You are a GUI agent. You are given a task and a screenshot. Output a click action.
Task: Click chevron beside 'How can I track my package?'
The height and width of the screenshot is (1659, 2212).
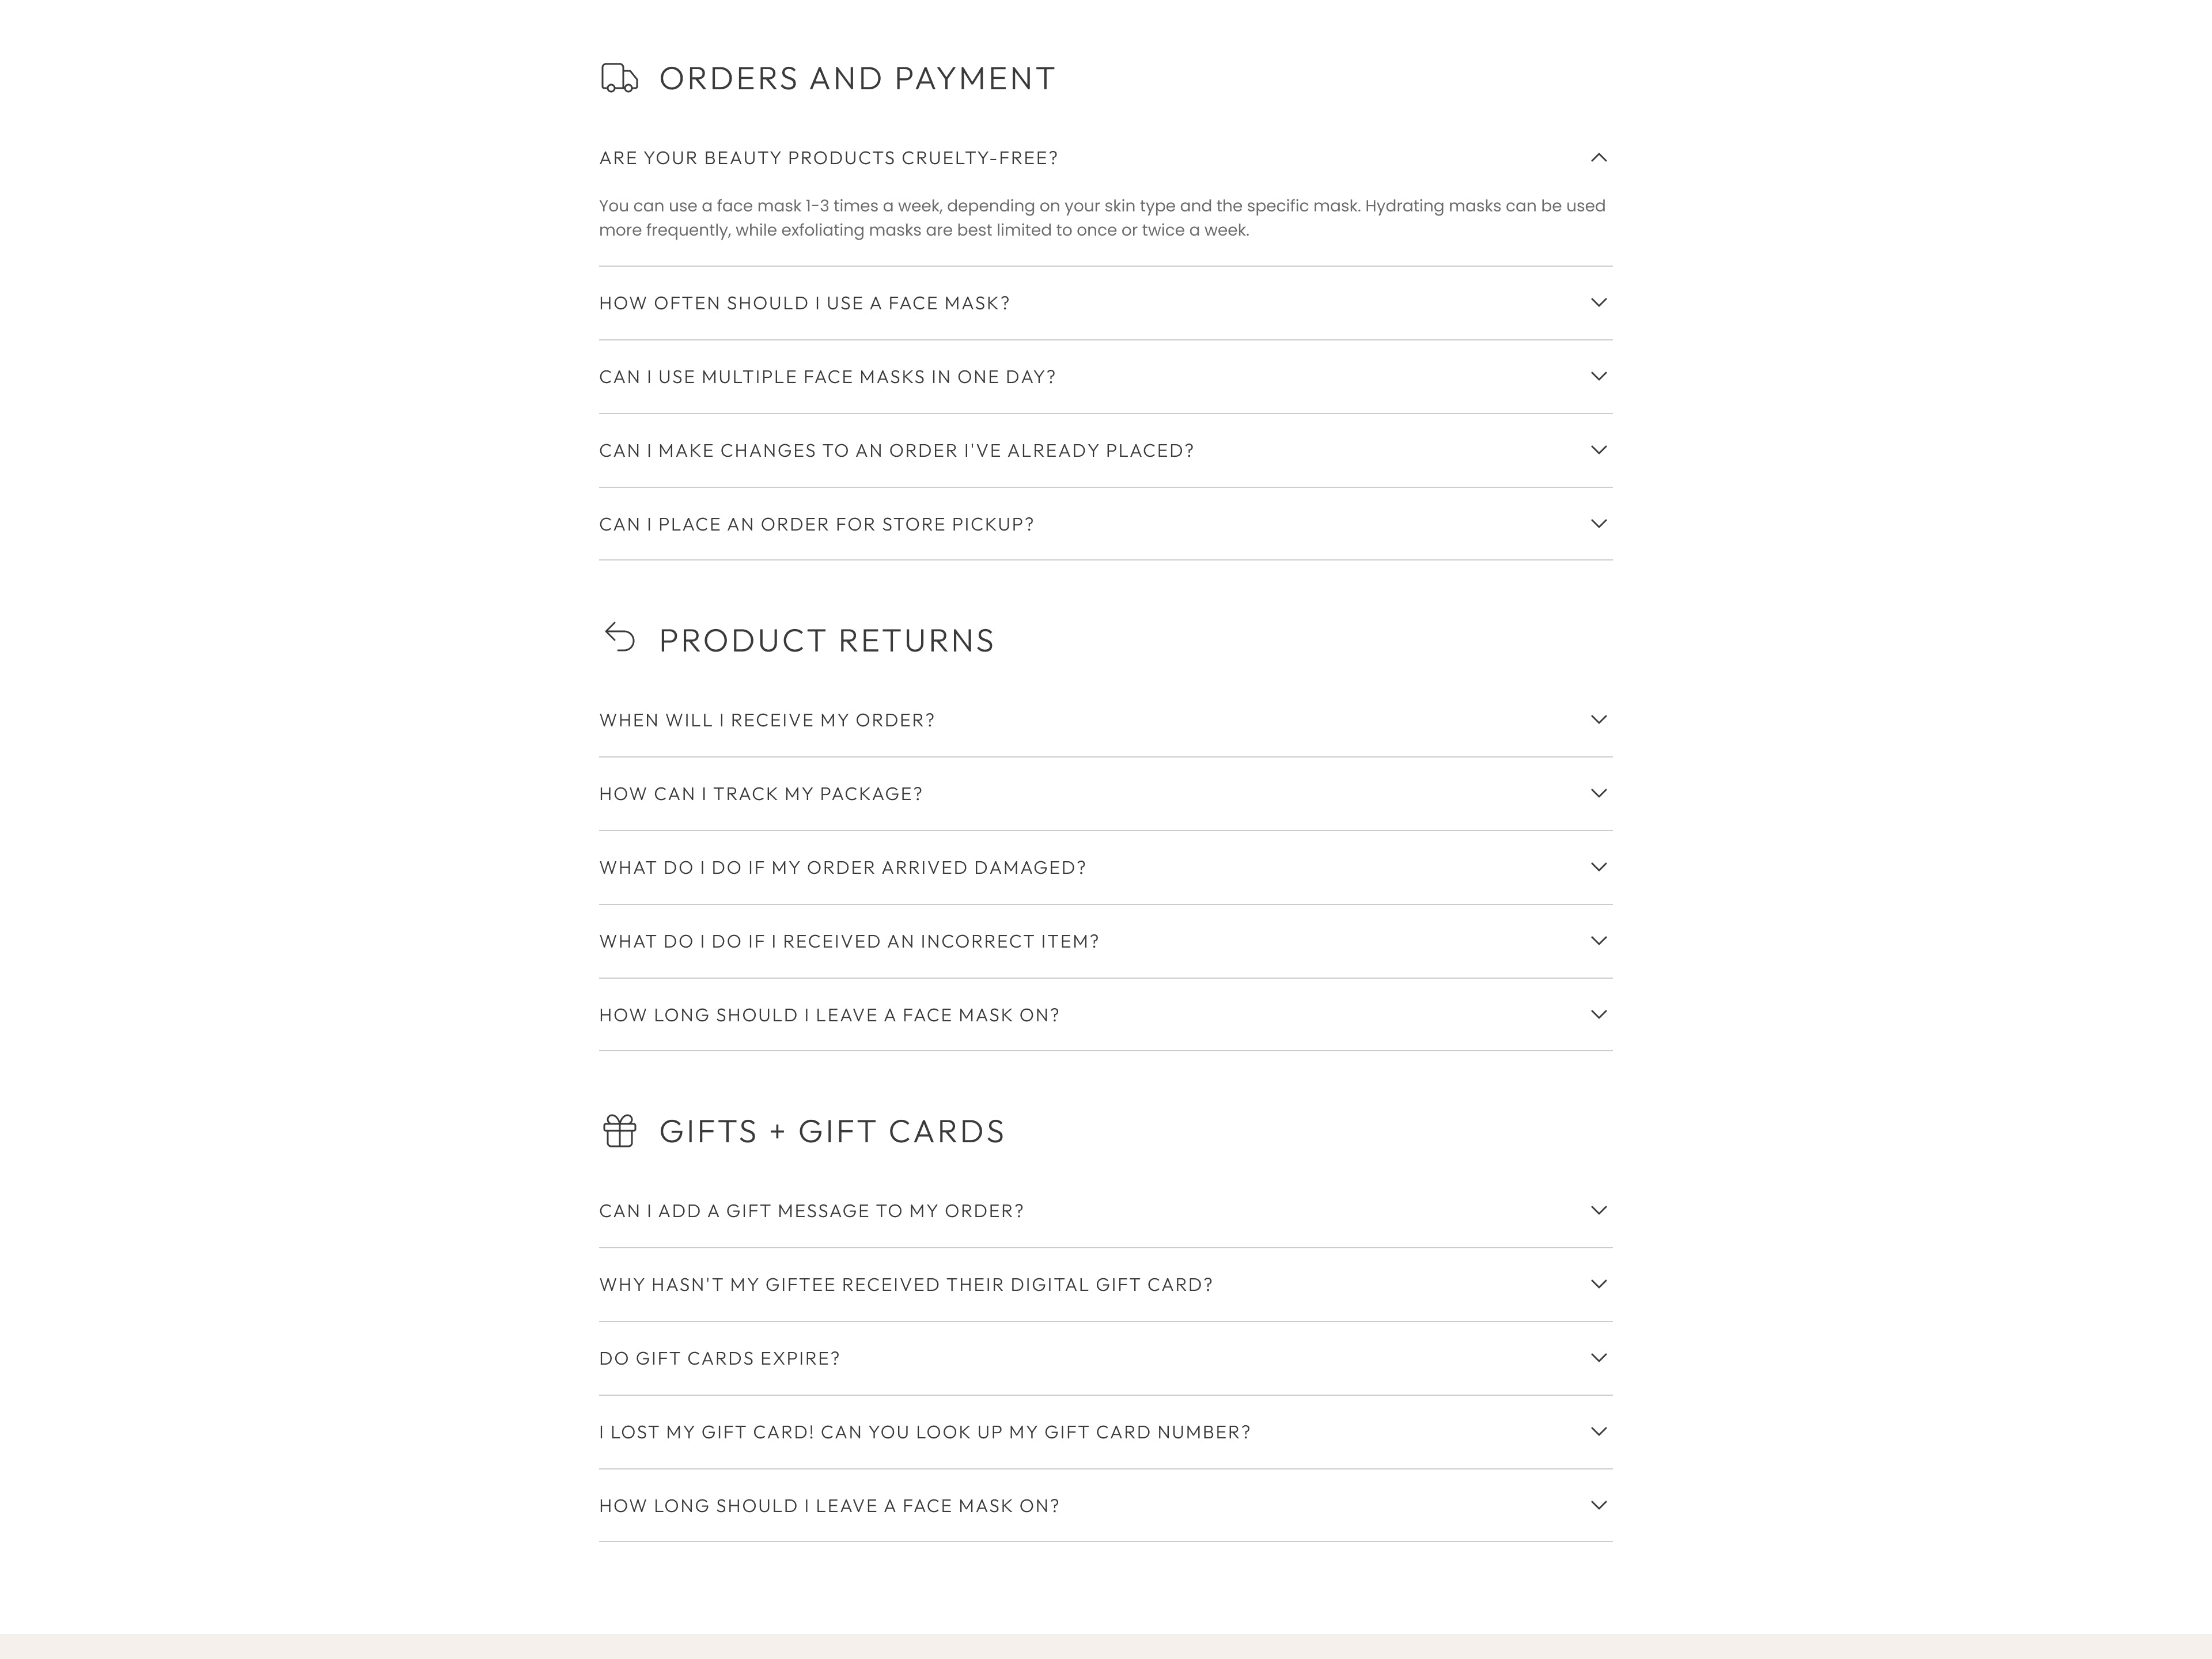[1598, 794]
